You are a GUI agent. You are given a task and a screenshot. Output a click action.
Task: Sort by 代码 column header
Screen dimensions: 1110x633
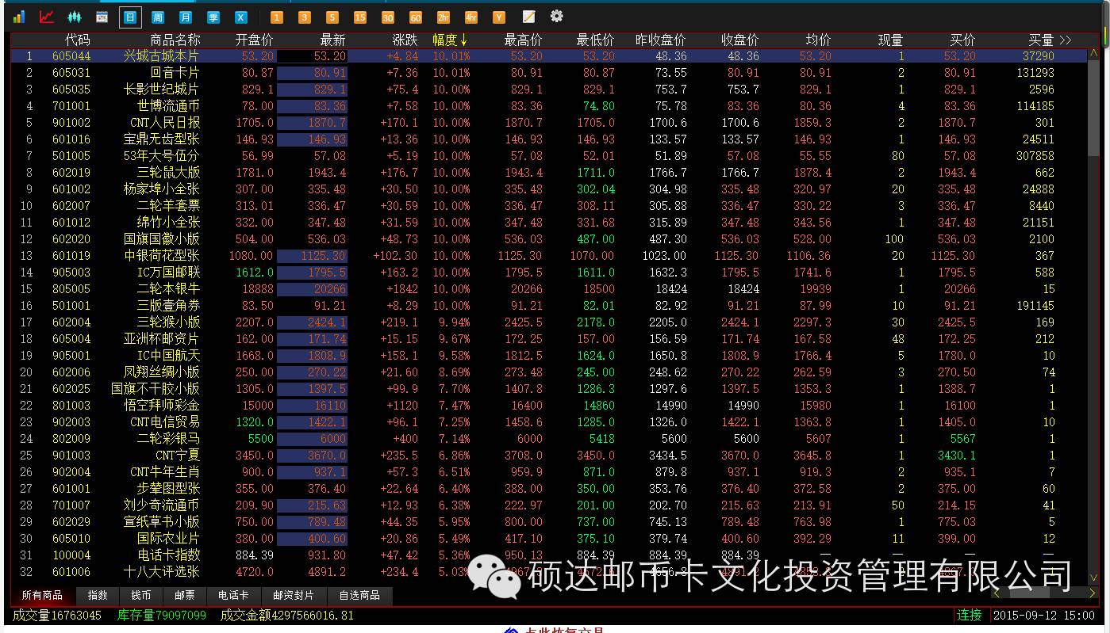coord(78,40)
